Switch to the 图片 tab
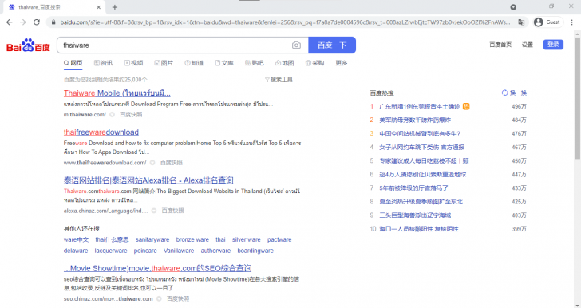 (164, 63)
